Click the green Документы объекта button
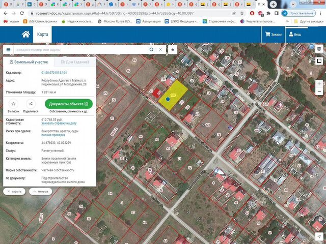 tap(69, 104)
